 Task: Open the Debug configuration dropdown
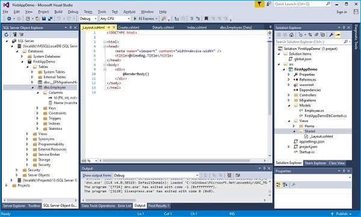(88, 19)
